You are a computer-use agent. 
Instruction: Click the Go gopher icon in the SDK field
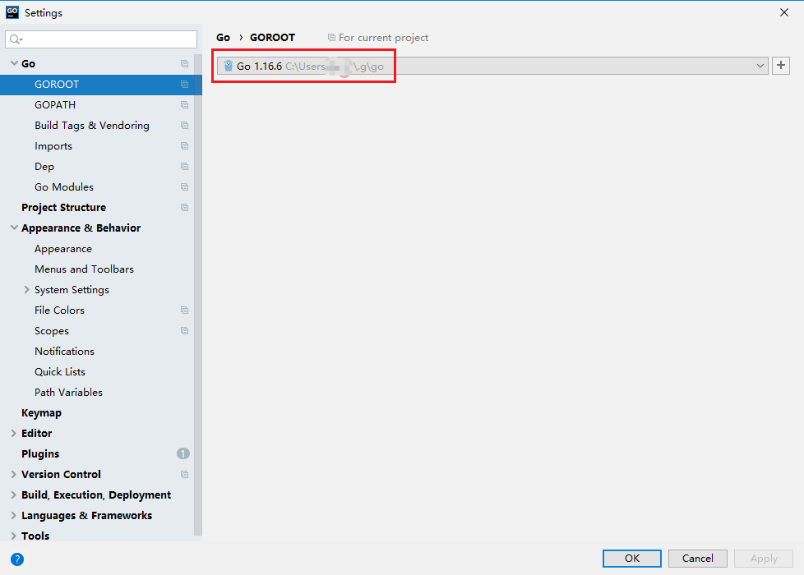229,66
